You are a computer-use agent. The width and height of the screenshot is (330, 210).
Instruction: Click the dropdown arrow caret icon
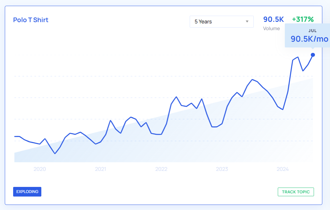(x=247, y=22)
